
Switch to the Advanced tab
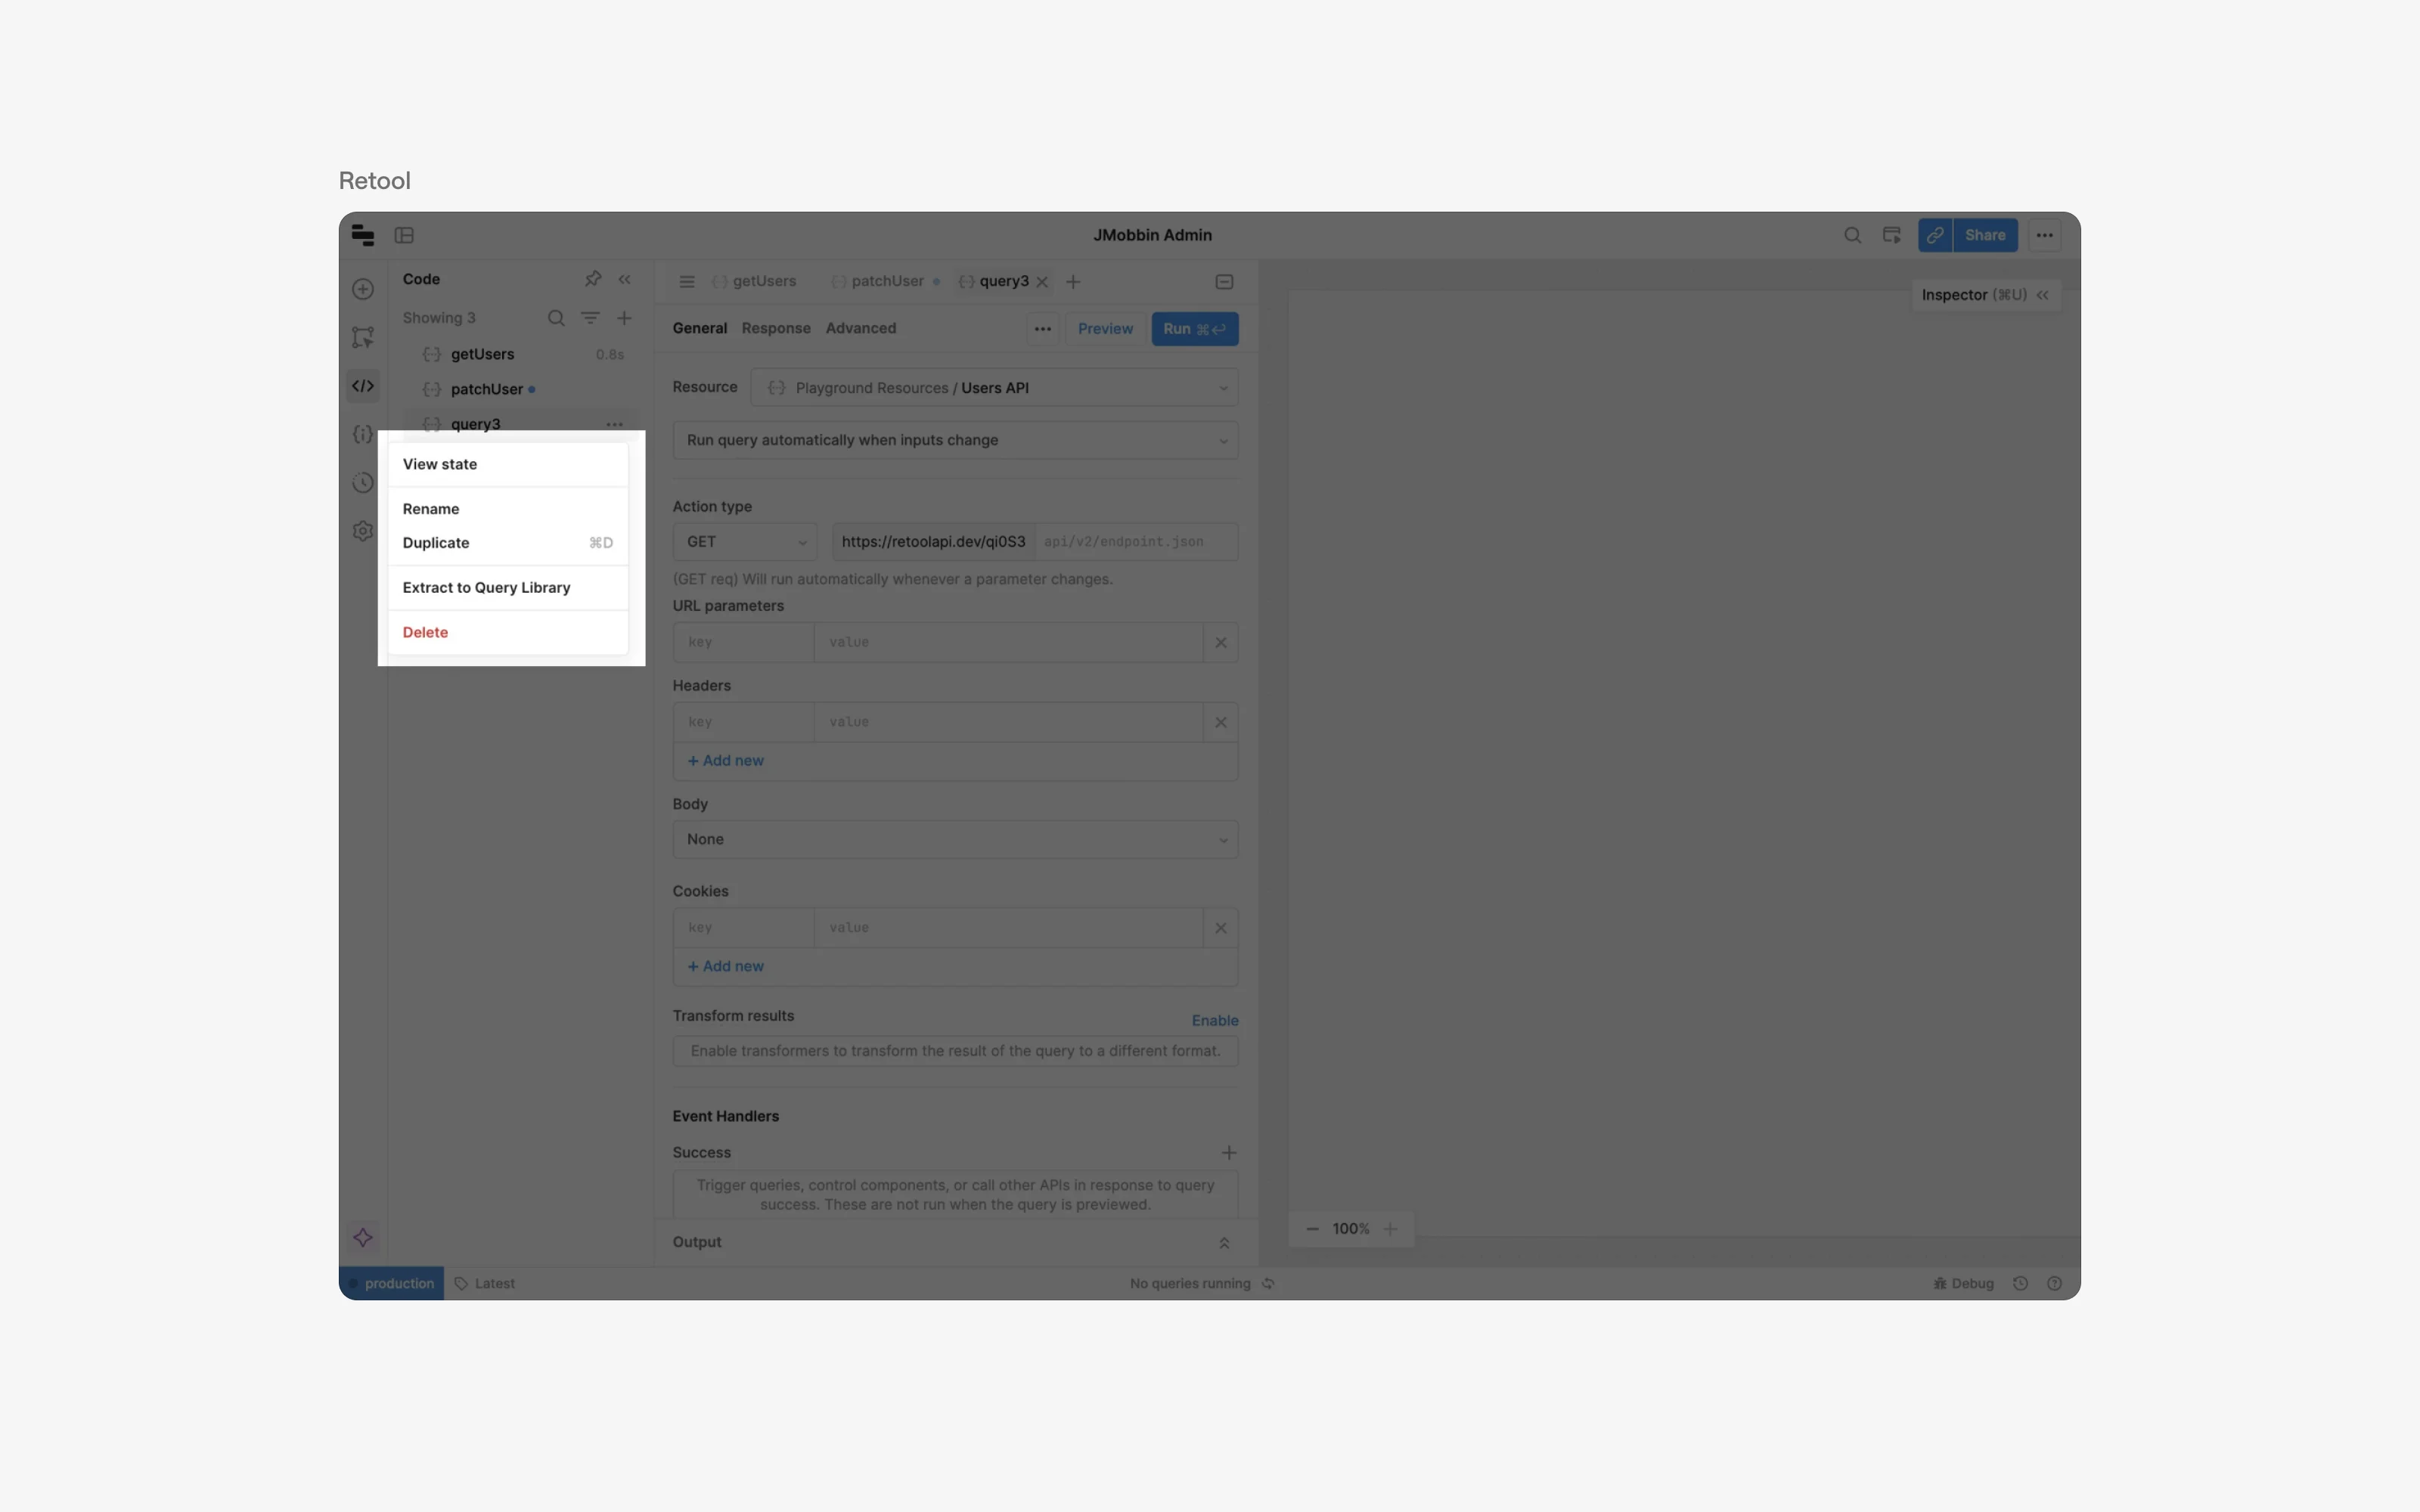(861, 328)
